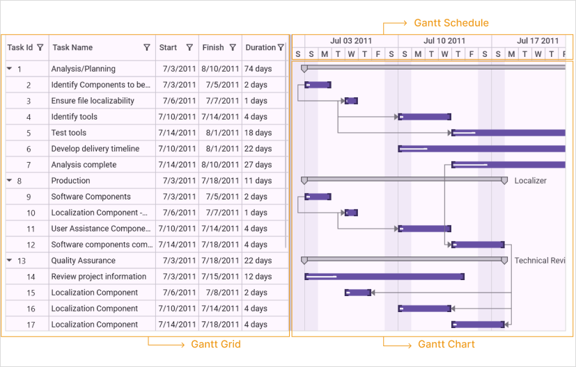Click the 12 days duration cell
The image size is (576, 367).
pyautogui.click(x=265, y=277)
